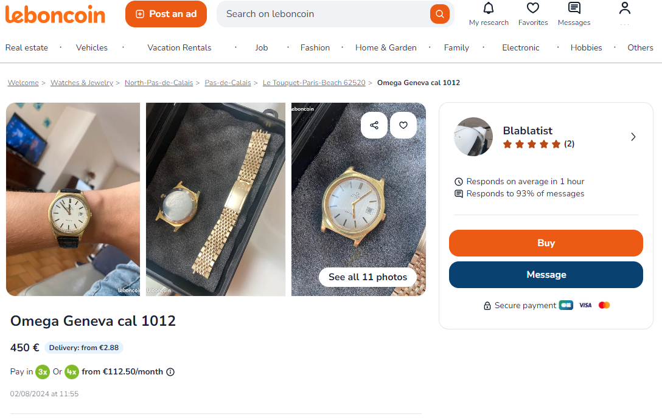Screen dimensions: 662x420
Task: Open the Vehicles category menu
Action: [92, 47]
